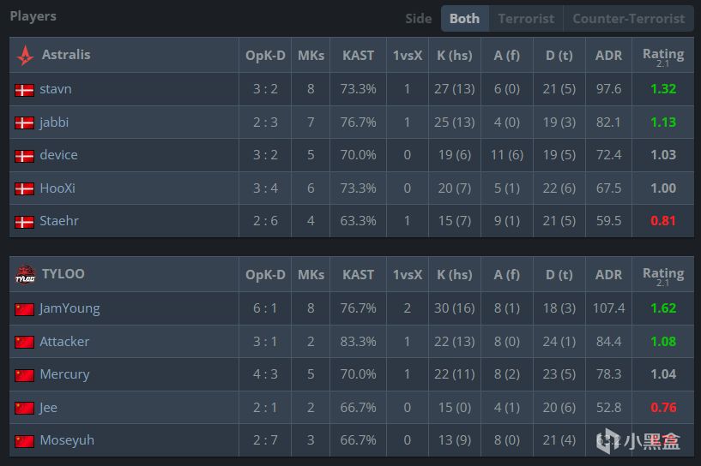Open jabbi's player profile
Viewport: 701px width, 466px height.
(x=54, y=122)
